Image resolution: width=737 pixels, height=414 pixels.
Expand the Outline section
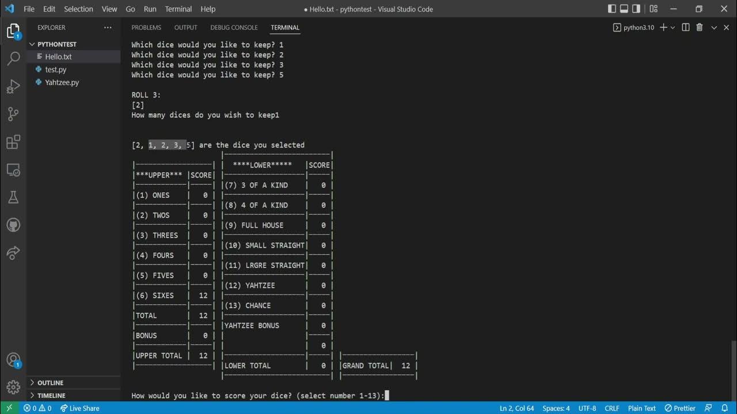(x=74, y=383)
